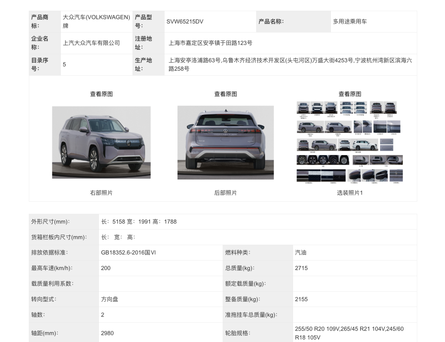Screen dimensions: 445x342
Task: Click the 企业名称 header label
Action: (x=40, y=43)
